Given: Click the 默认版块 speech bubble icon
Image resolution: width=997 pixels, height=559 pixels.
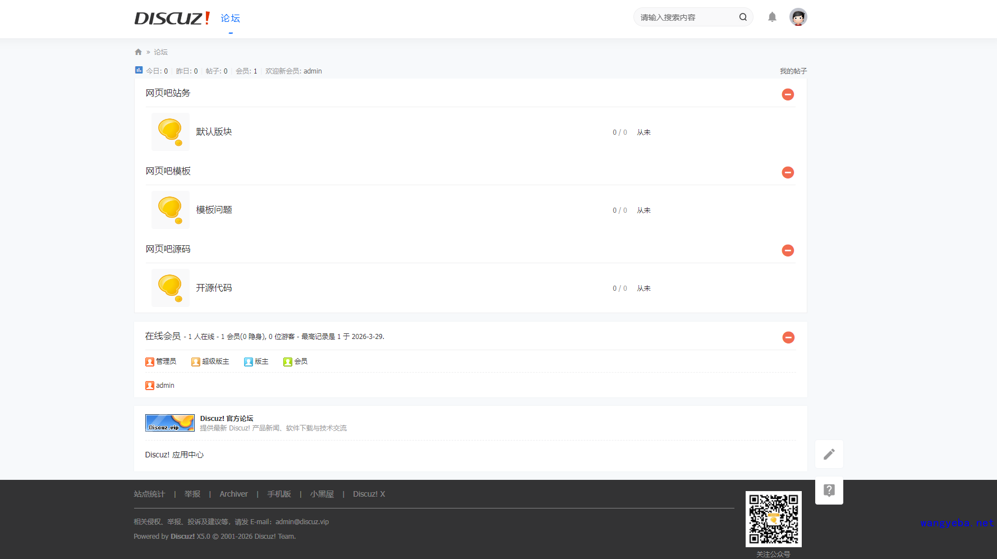Looking at the screenshot, I should pos(170,132).
